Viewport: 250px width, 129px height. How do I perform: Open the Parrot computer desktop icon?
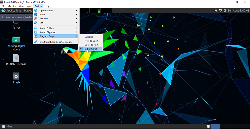[16, 22]
